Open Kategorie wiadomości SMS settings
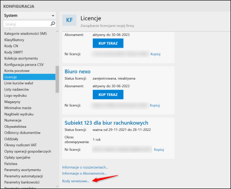Viewport: 231px width, 189px height. pos(26,33)
